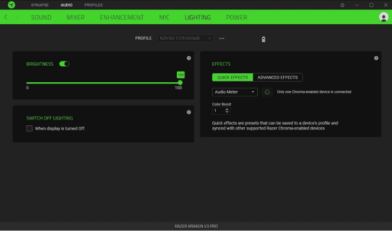This screenshot has width=392, height=233.
Task: Click the Razer logo icon
Action: 11,5
